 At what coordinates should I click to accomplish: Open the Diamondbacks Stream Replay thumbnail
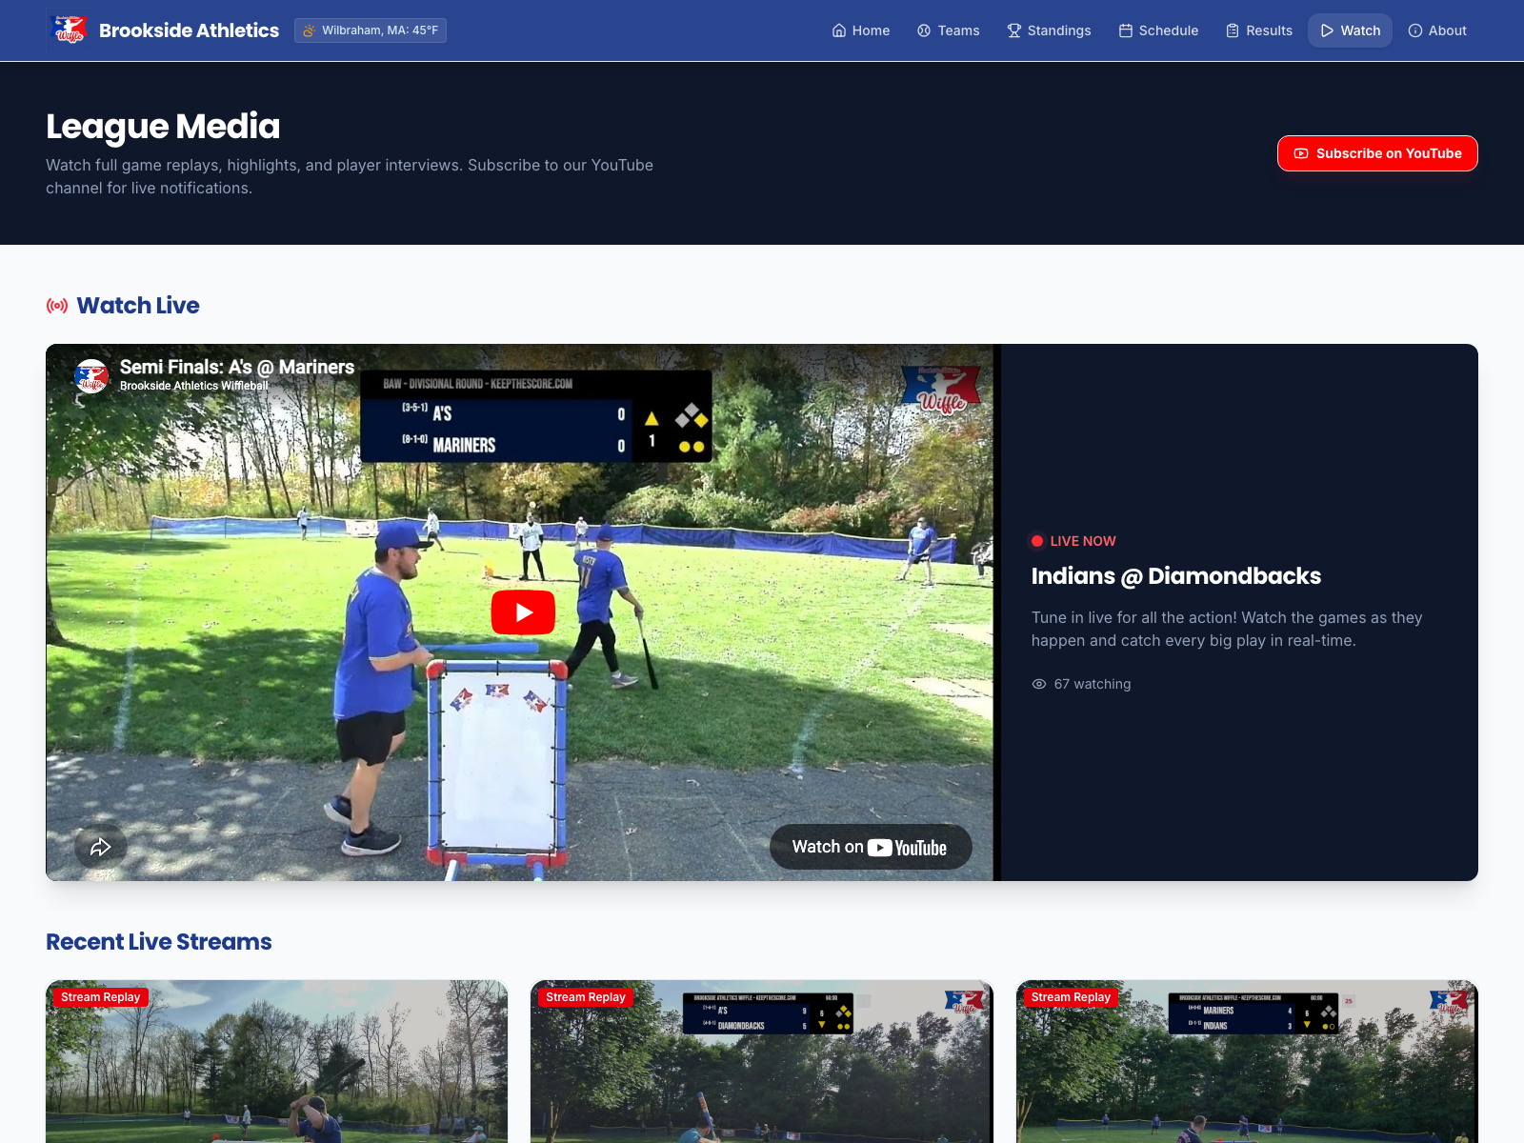click(762, 1062)
